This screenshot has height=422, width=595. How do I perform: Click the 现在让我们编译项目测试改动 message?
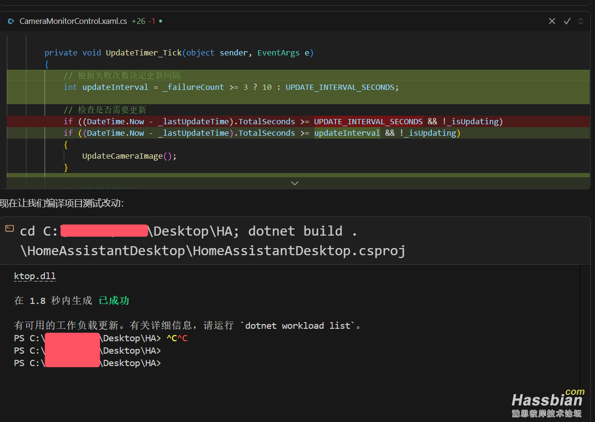[x=62, y=204]
